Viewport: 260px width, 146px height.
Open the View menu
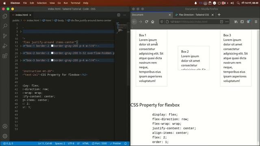[52, 3]
